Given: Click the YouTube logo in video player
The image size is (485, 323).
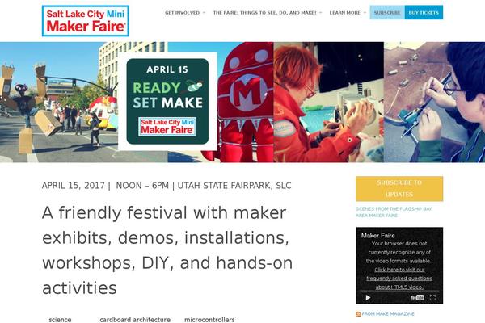Looking at the screenshot, I should (x=417, y=297).
